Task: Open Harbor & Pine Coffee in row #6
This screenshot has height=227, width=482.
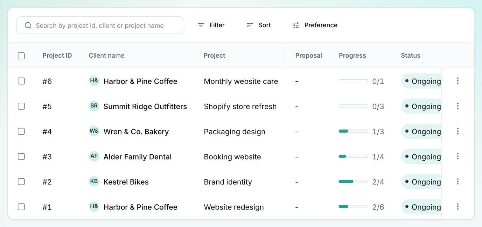Action: pyautogui.click(x=140, y=81)
